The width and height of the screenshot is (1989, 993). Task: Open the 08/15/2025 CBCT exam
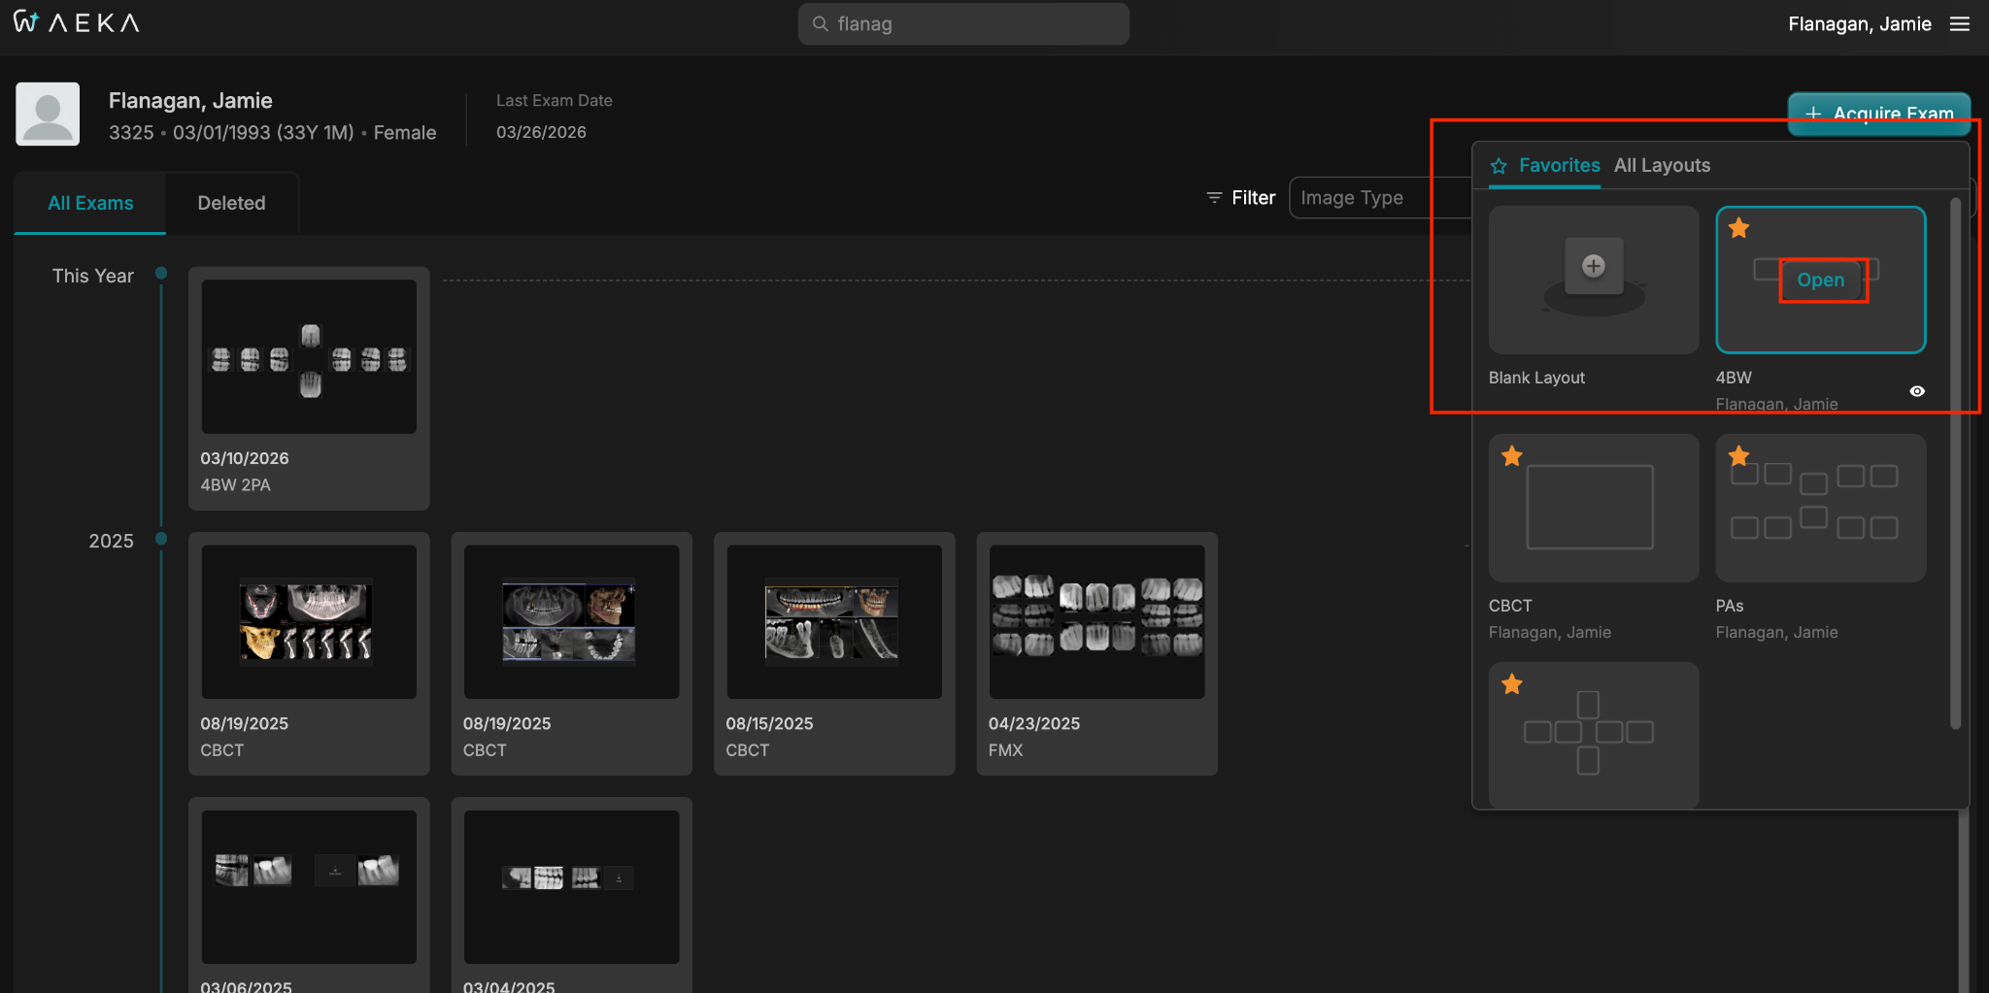pyautogui.click(x=834, y=653)
